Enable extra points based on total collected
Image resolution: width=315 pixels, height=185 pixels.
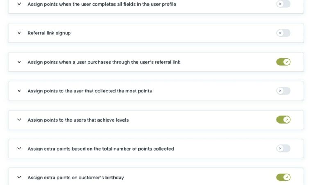point(283,149)
